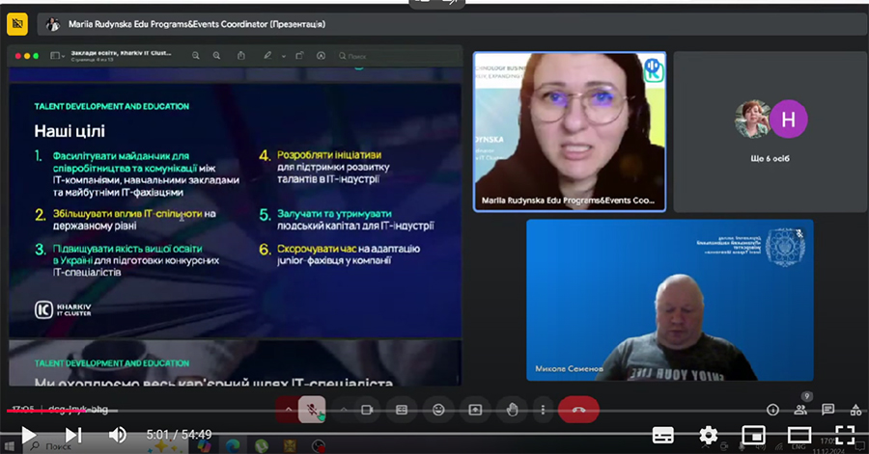Viewport: 869px width, 454px height.
Task: Click the Kharkiv IT Cluster logo on slide
Action: click(63, 309)
